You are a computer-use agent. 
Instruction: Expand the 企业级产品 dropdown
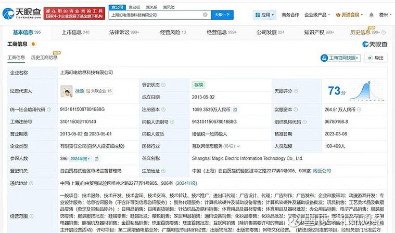click(317, 15)
